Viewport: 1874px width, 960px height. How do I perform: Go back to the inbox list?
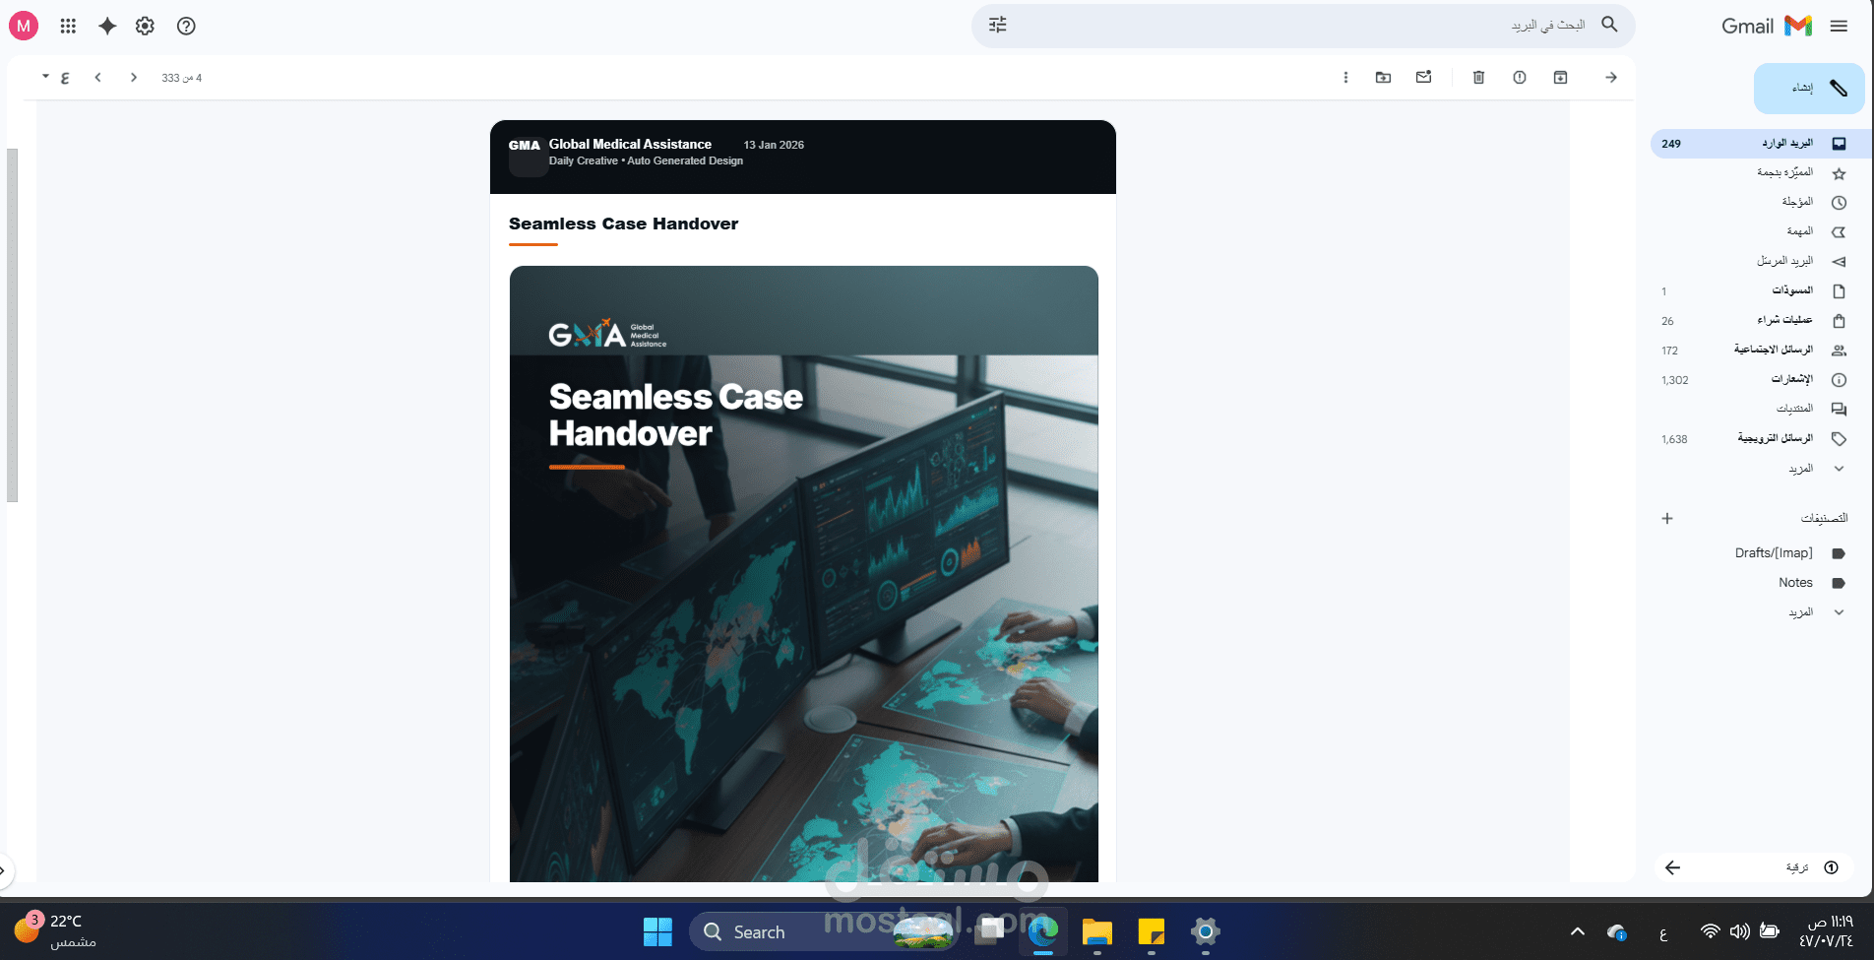tap(1611, 78)
